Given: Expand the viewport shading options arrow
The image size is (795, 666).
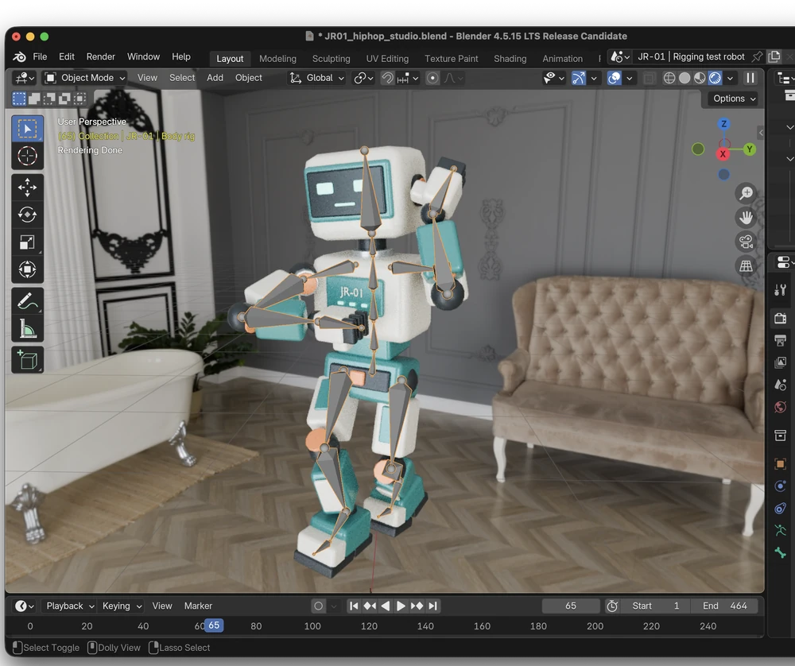Looking at the screenshot, I should tap(730, 78).
